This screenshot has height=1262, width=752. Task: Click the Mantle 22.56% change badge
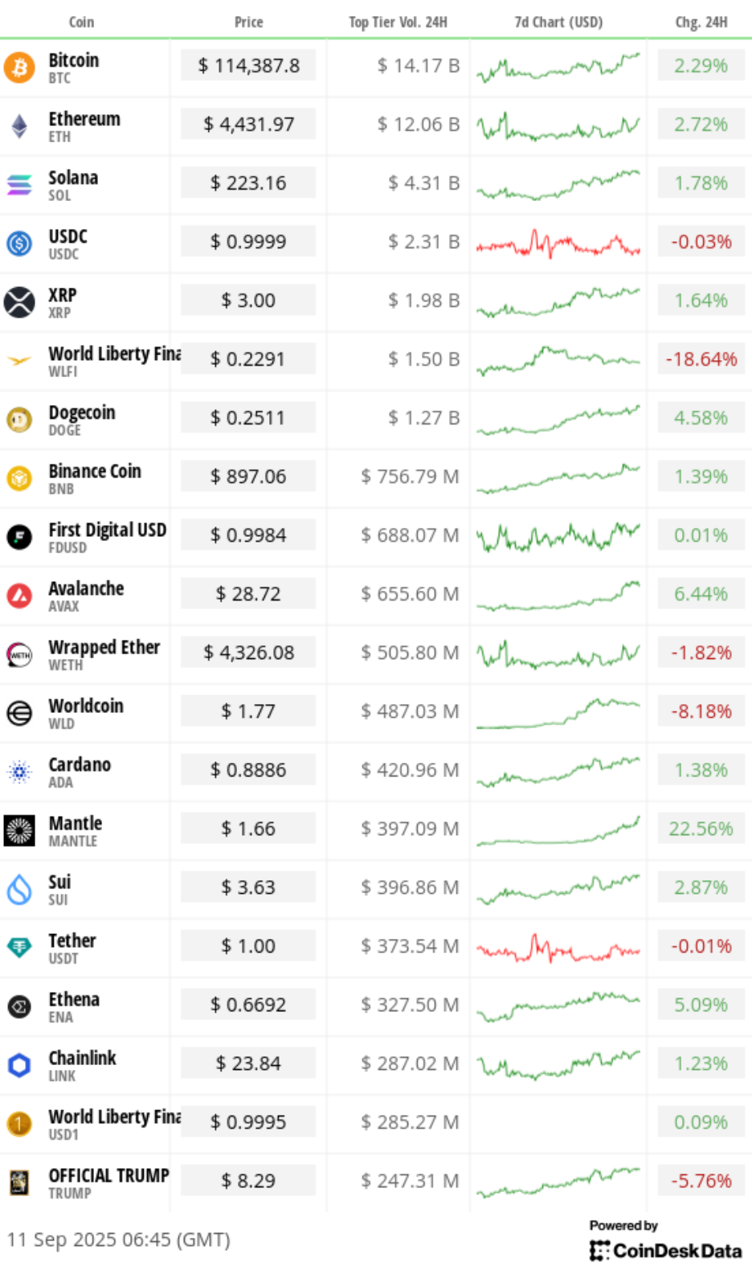(x=701, y=829)
